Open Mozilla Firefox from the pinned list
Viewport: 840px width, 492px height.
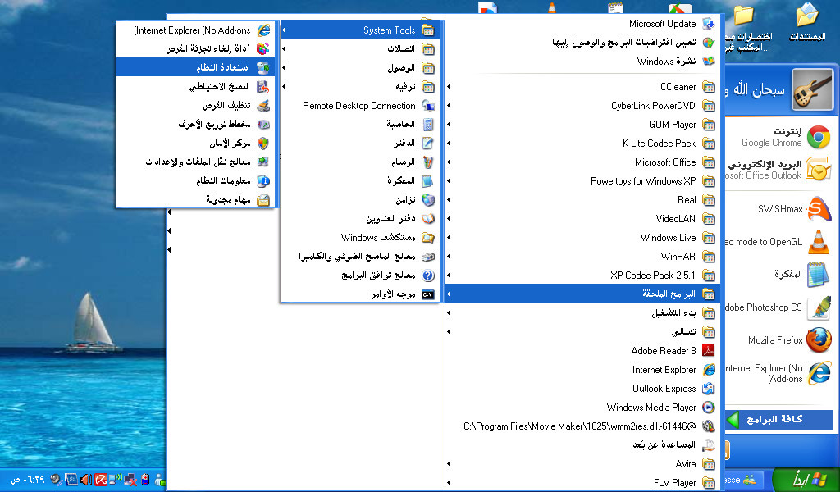[818, 339]
